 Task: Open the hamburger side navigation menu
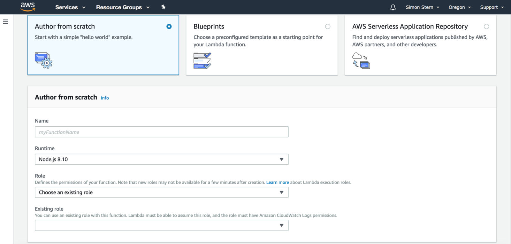point(5,22)
